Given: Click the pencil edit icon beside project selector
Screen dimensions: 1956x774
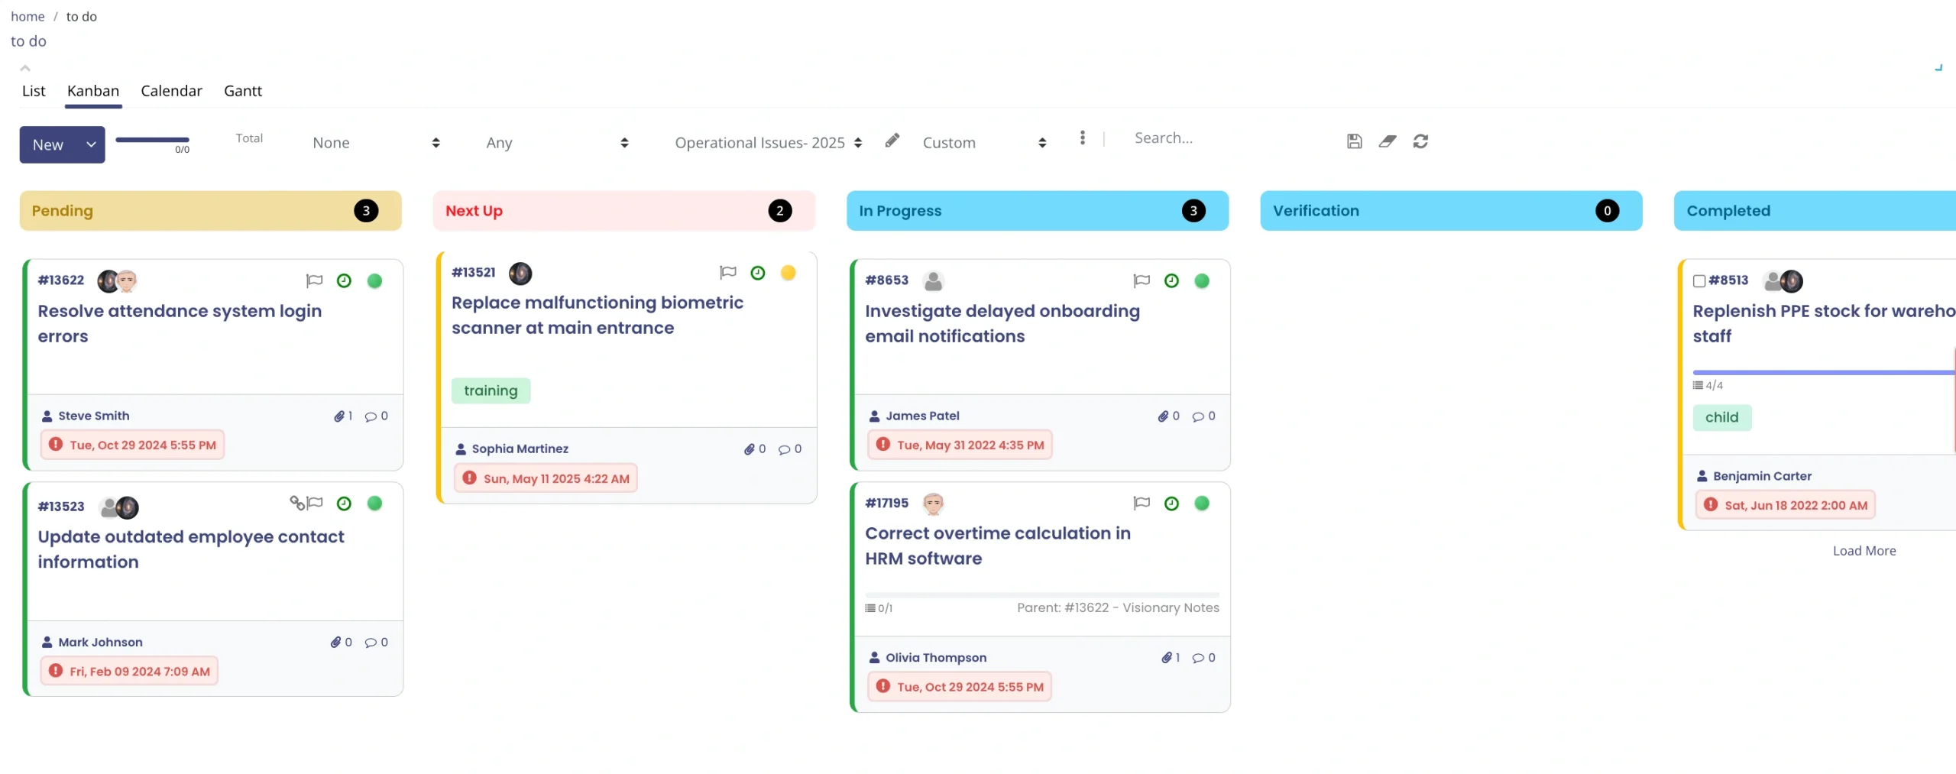Looking at the screenshot, I should [x=892, y=141].
